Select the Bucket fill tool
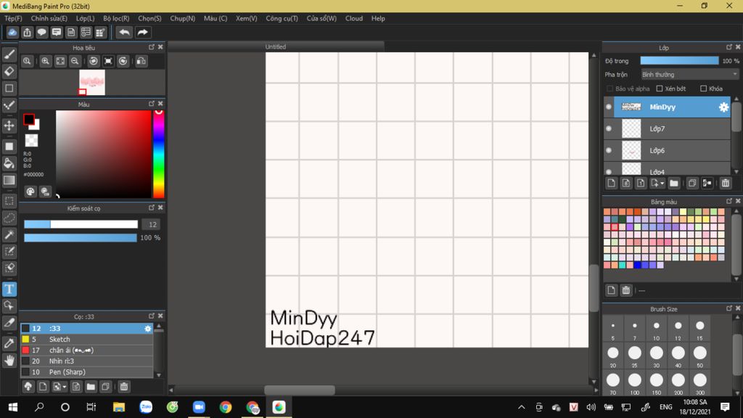 pos(9,163)
